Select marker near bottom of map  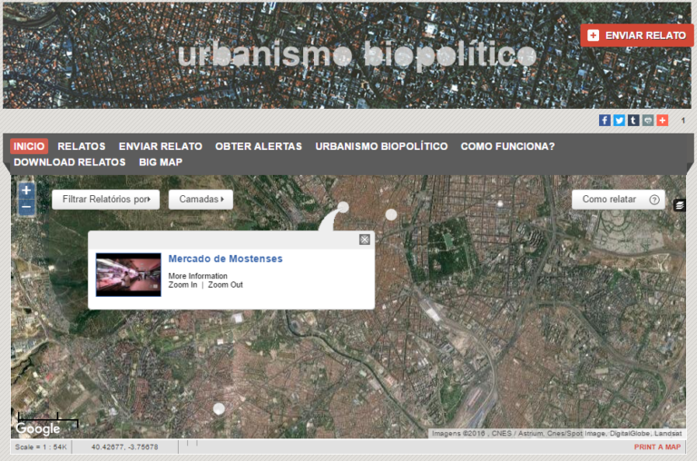219,408
